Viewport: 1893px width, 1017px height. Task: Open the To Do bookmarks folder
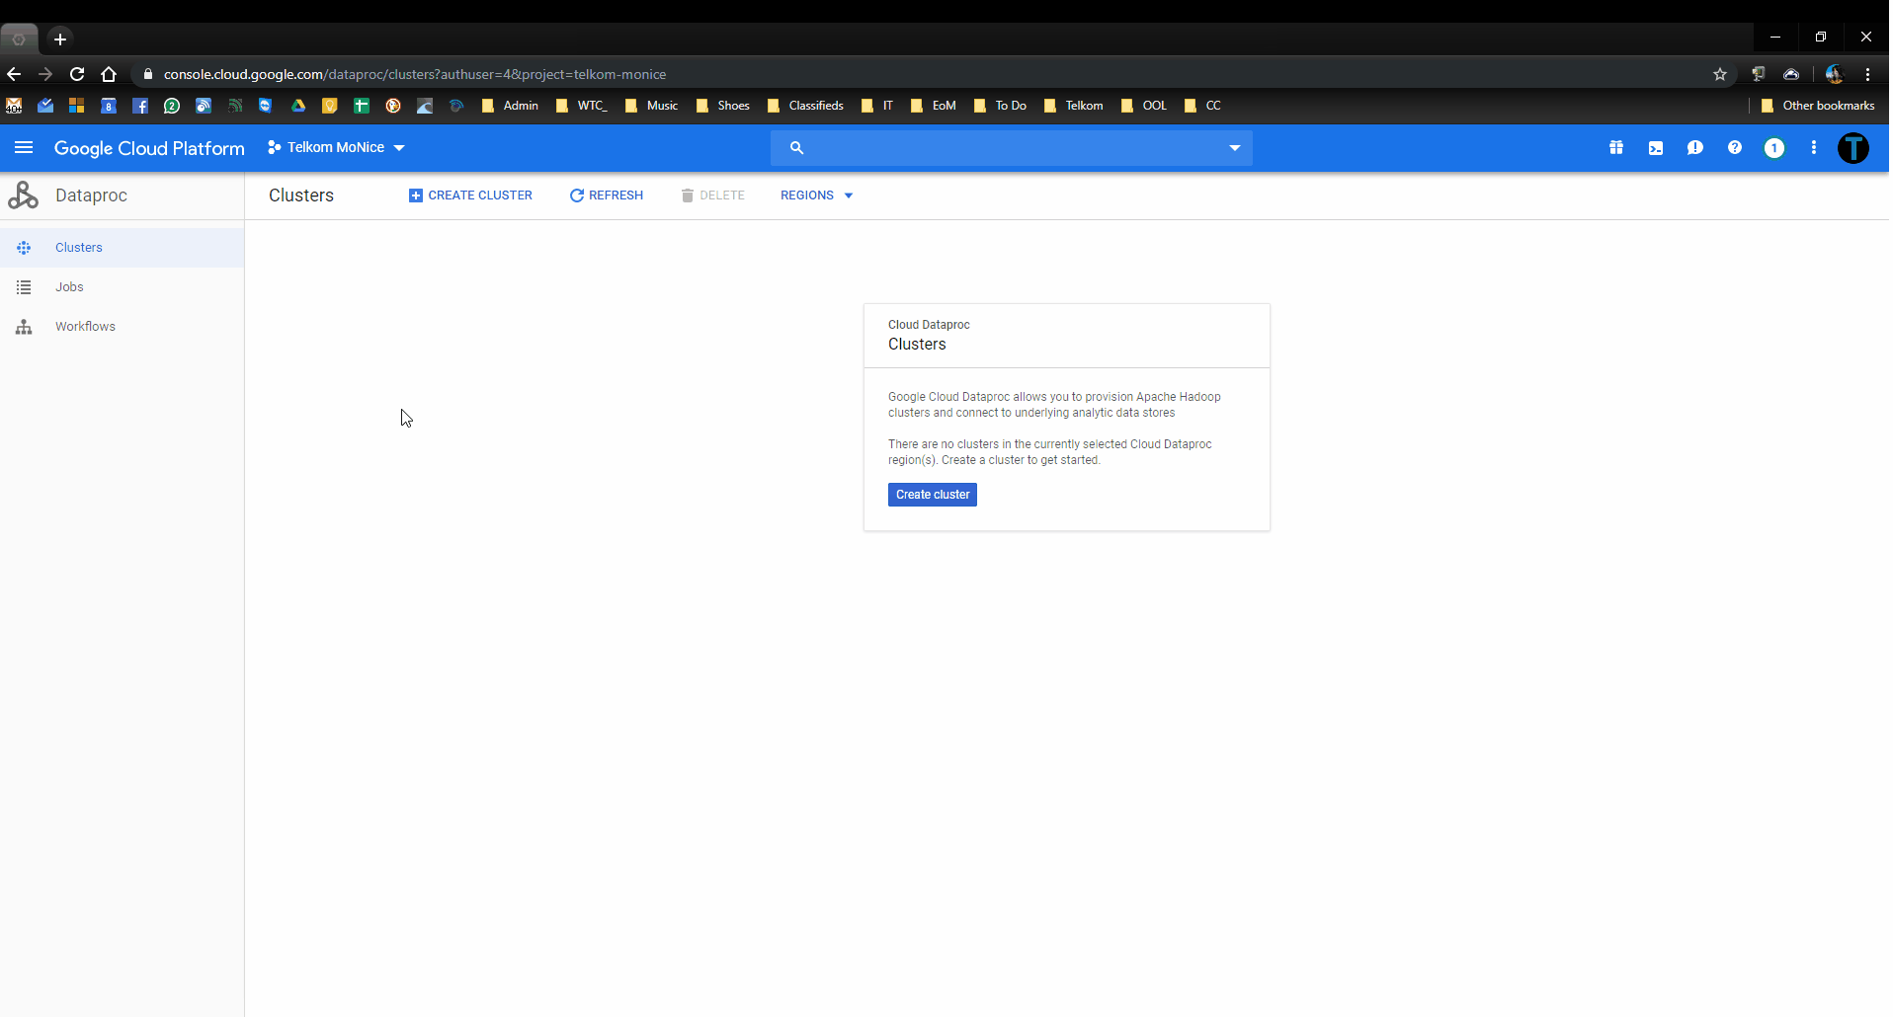click(x=1000, y=106)
